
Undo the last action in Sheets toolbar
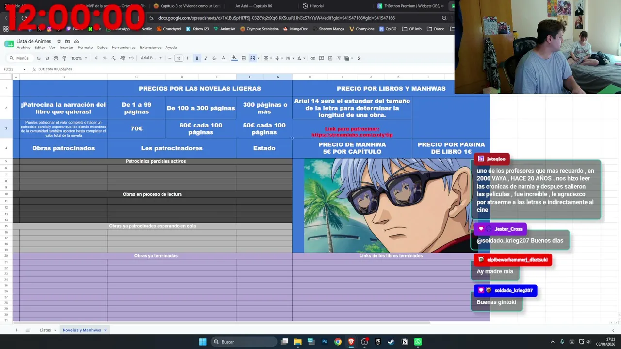coord(39,58)
